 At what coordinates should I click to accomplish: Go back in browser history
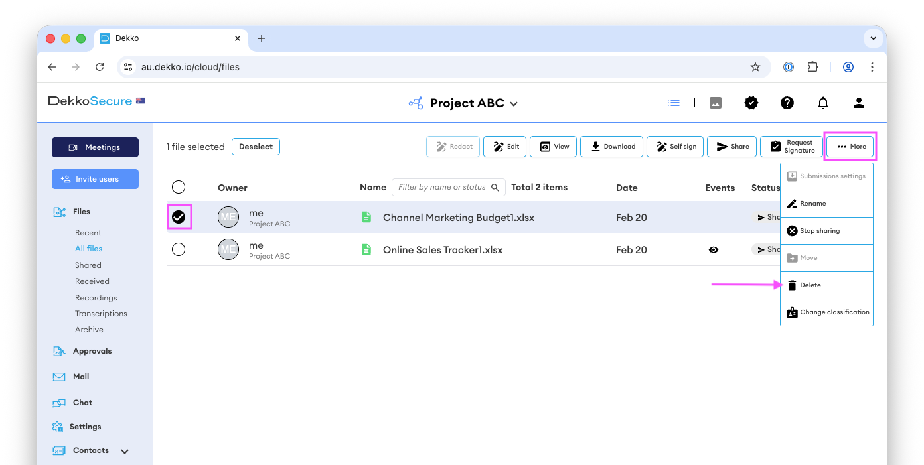[x=52, y=67]
